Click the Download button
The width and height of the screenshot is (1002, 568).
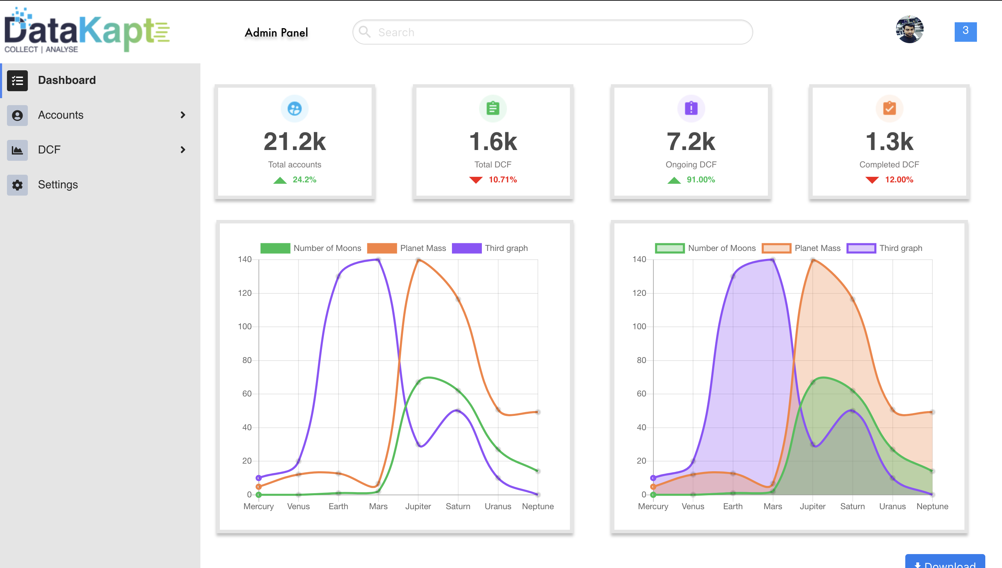pos(945,562)
